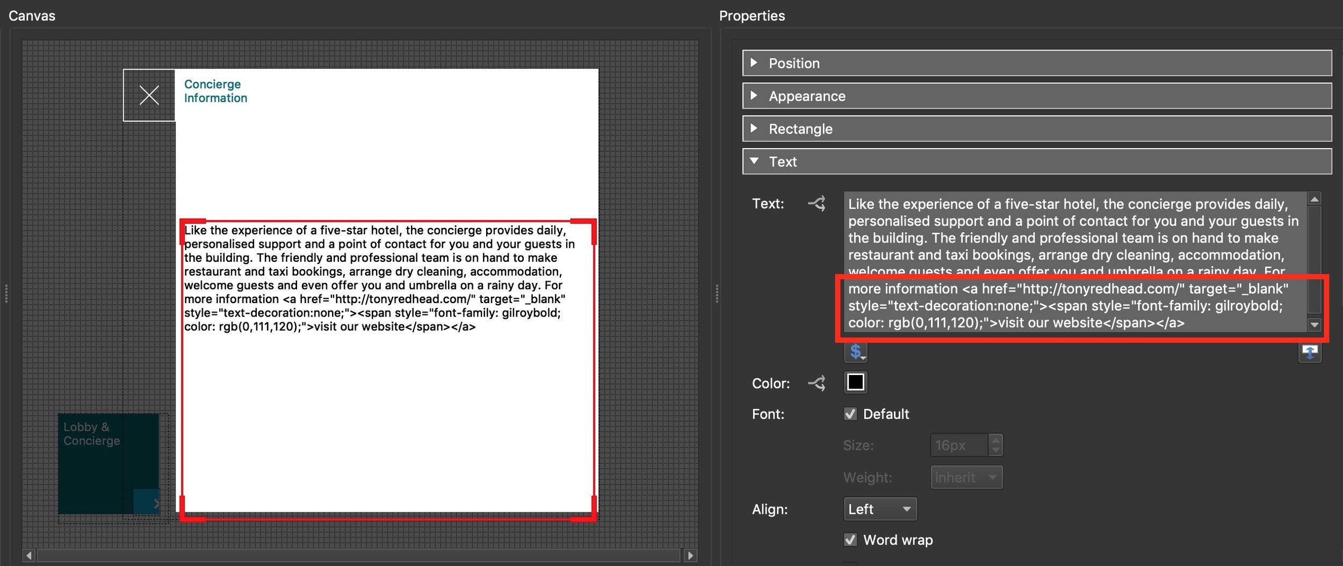Screen dimensions: 1343x566
Task: Click the canvas horizontal scrollbar right arrow
Action: [691, 556]
